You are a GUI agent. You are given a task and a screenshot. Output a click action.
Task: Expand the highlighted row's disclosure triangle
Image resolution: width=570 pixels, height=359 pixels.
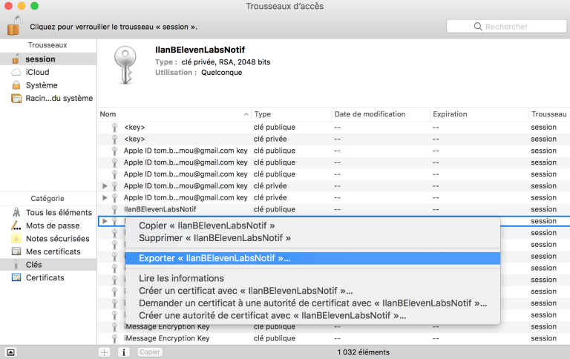point(105,221)
